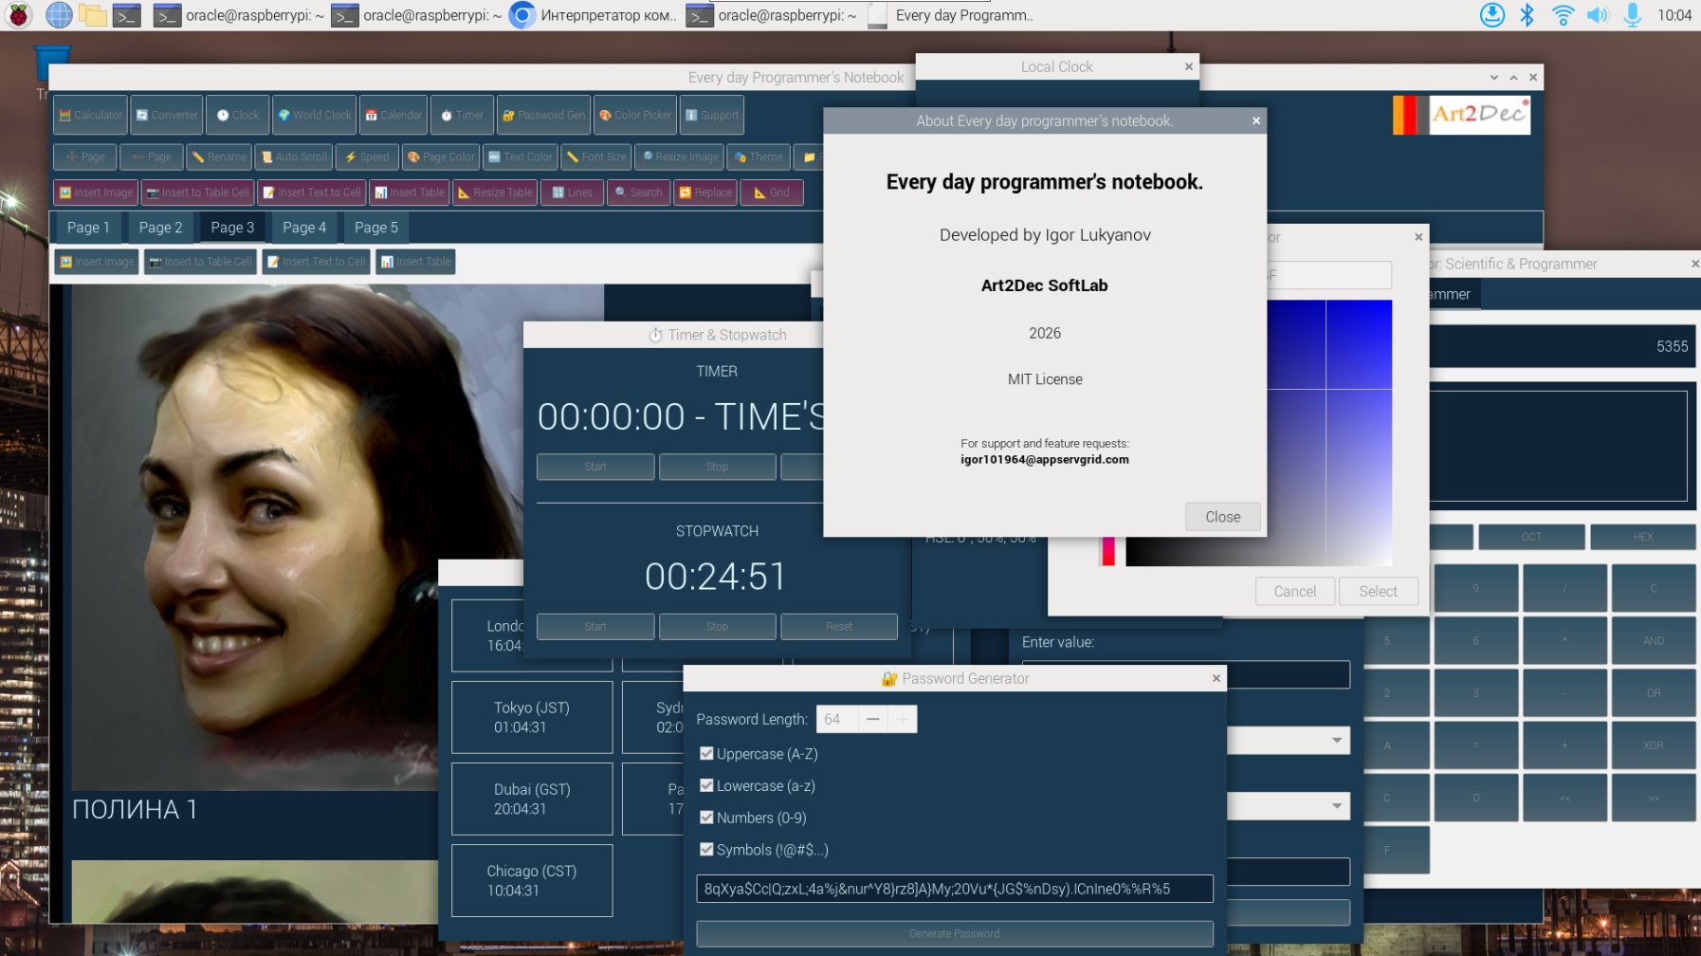
Task: Open the Theme selector button
Action: [759, 157]
